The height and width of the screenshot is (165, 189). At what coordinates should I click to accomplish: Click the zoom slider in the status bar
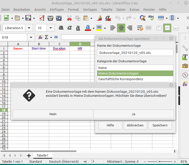pyautogui.click(x=158, y=162)
